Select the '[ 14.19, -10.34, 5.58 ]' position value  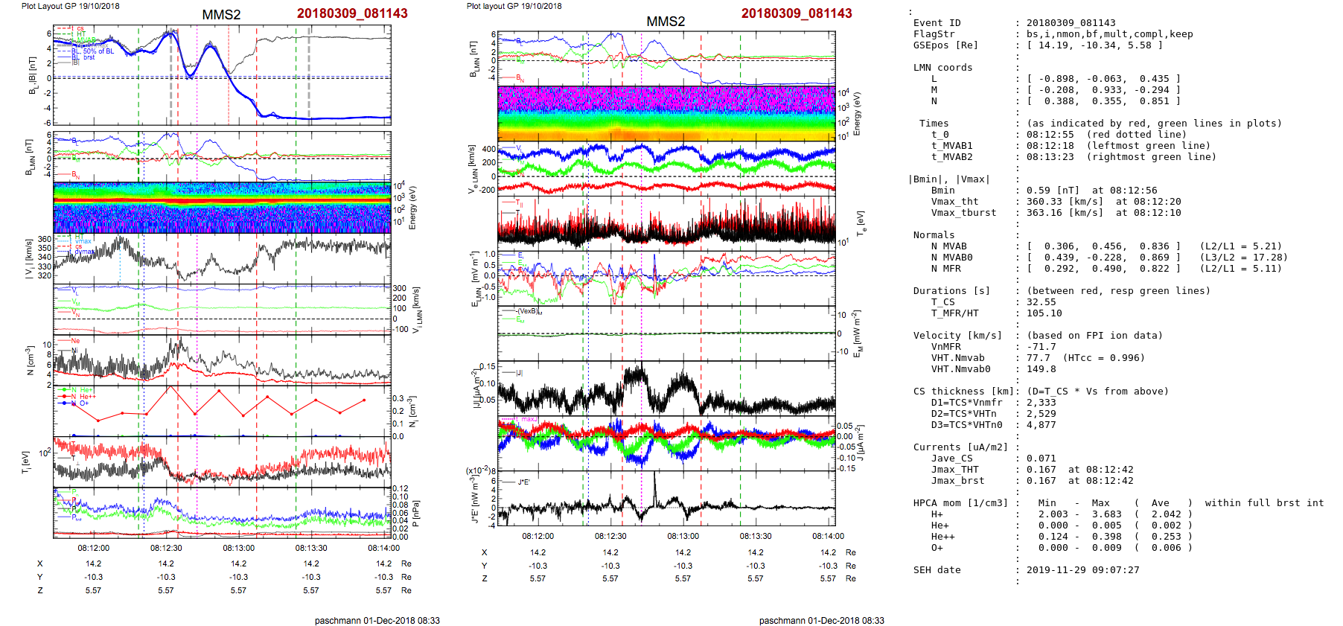1094,45
